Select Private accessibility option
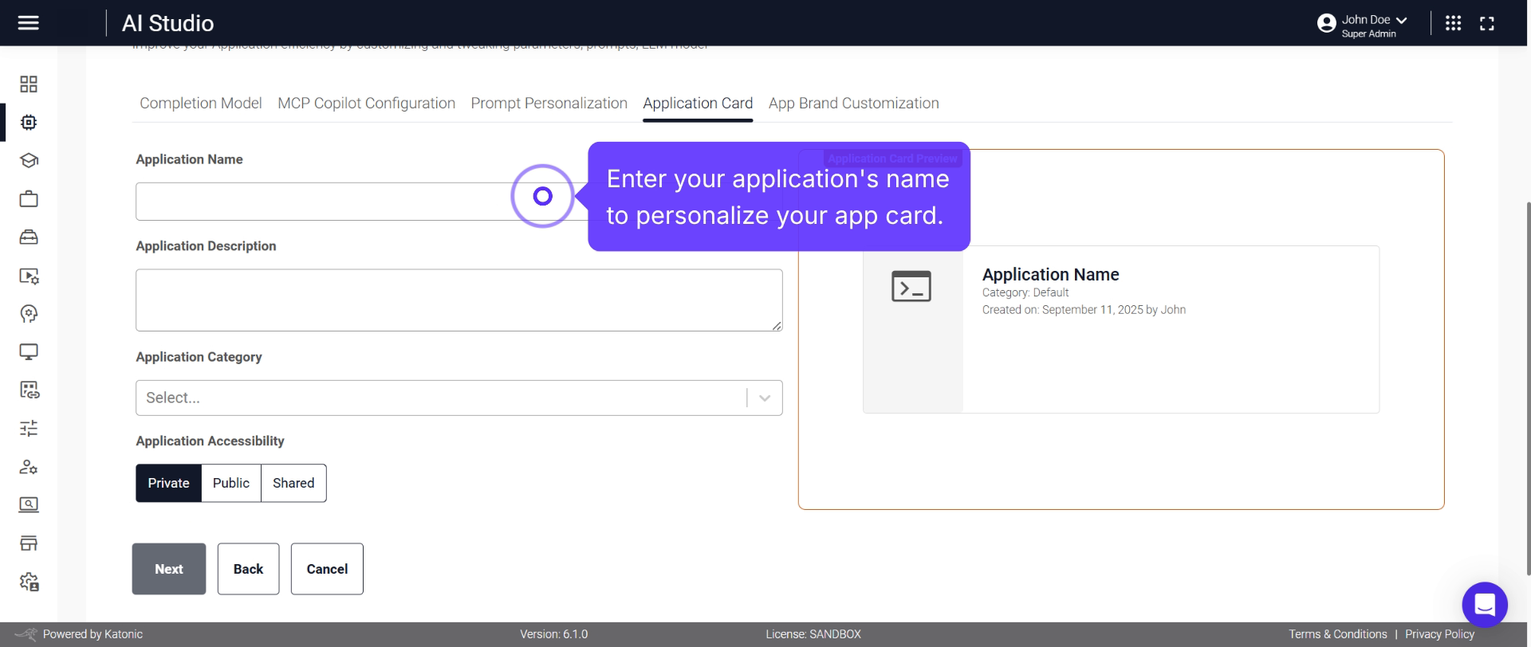This screenshot has height=647, width=1531. 168,483
